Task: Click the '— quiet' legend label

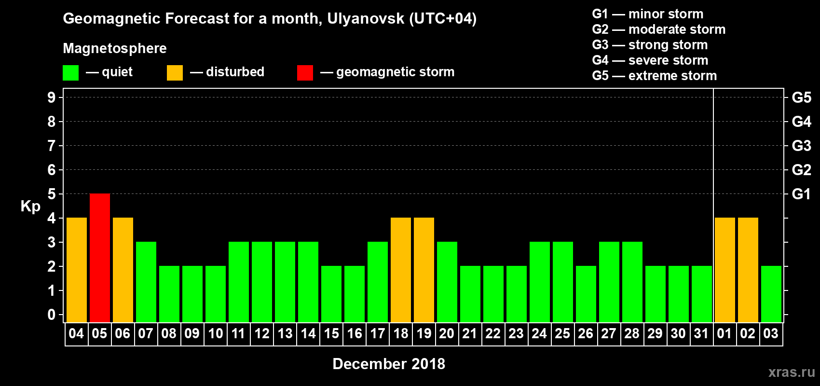Action: 109,72
